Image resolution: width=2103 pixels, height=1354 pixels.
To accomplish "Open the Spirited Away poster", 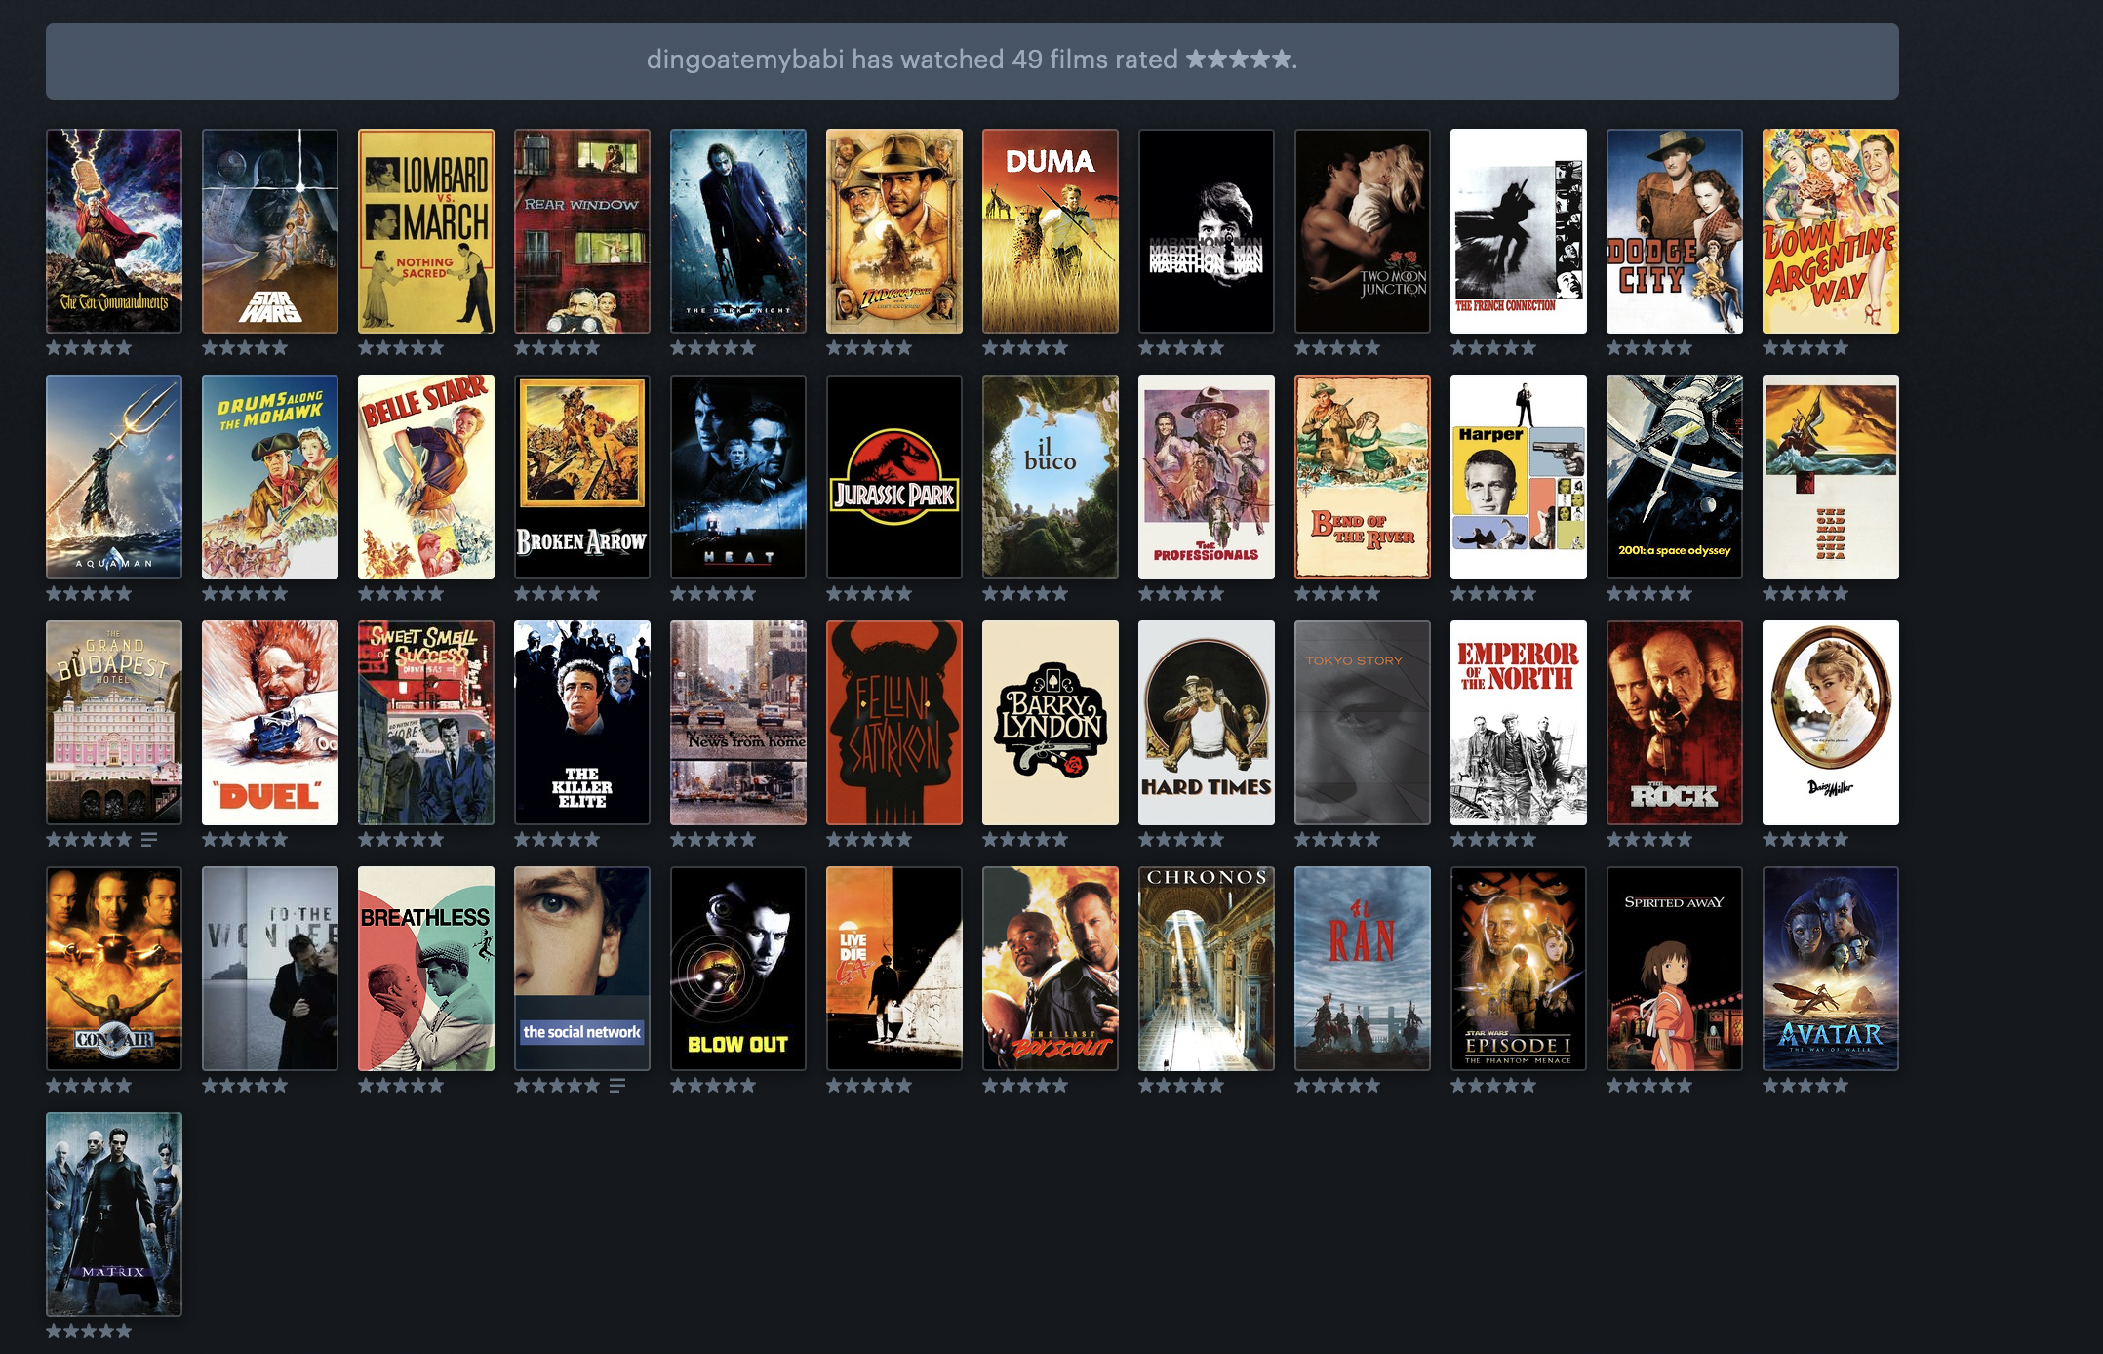I will pos(1675,969).
